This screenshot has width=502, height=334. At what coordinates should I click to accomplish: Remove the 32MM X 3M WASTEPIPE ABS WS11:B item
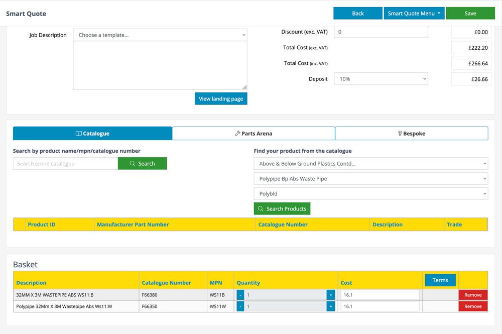[472, 295]
